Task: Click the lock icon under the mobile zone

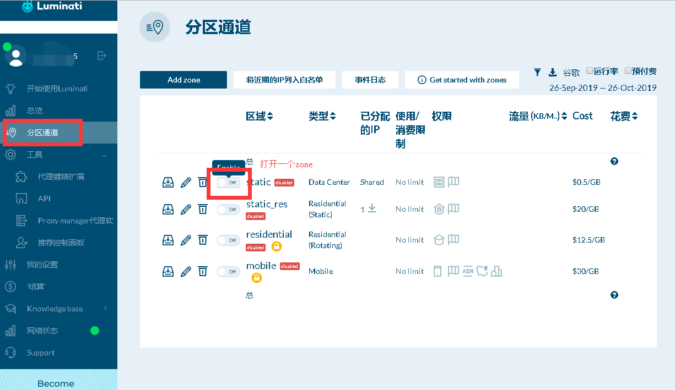Action: 257,278
